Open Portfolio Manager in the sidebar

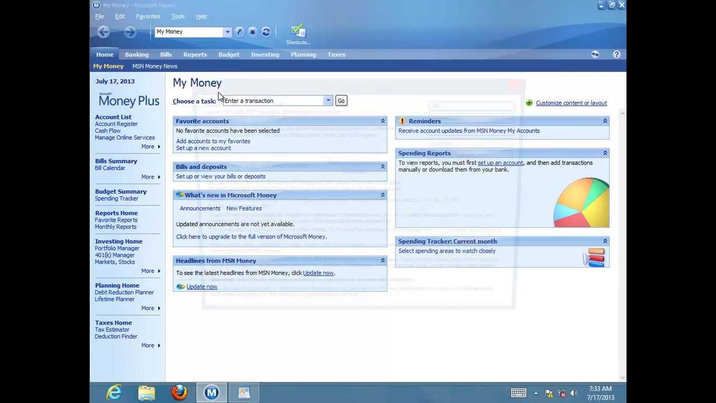click(x=117, y=248)
